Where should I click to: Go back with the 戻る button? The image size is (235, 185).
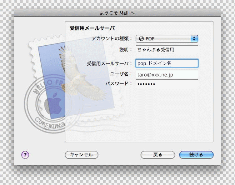click(157, 155)
